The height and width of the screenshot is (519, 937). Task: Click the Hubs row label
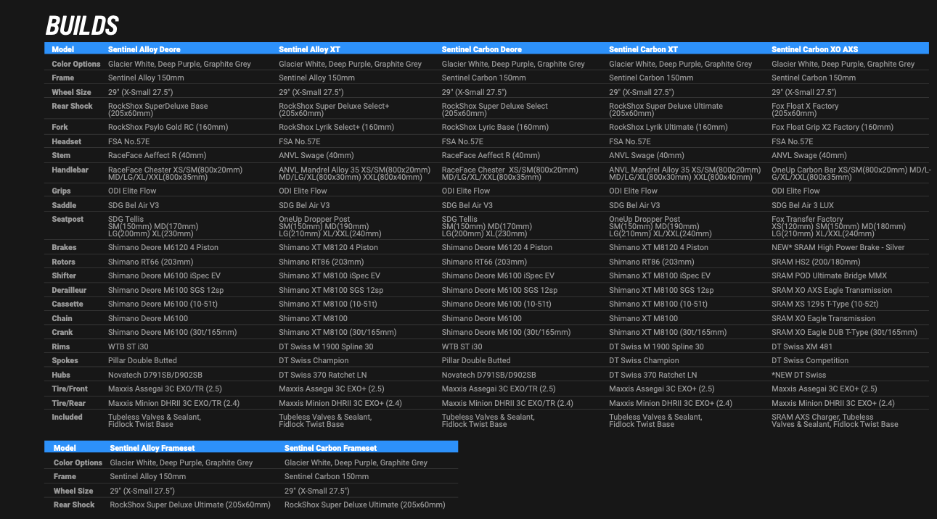pyautogui.click(x=61, y=375)
